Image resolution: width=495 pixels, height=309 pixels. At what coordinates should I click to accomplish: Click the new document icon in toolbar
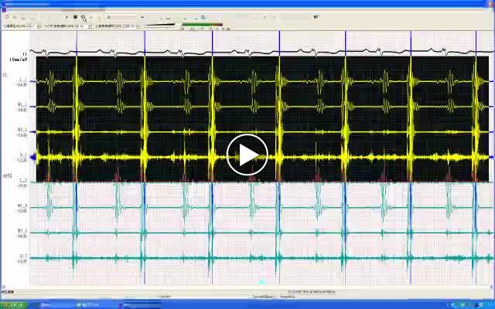7,17
